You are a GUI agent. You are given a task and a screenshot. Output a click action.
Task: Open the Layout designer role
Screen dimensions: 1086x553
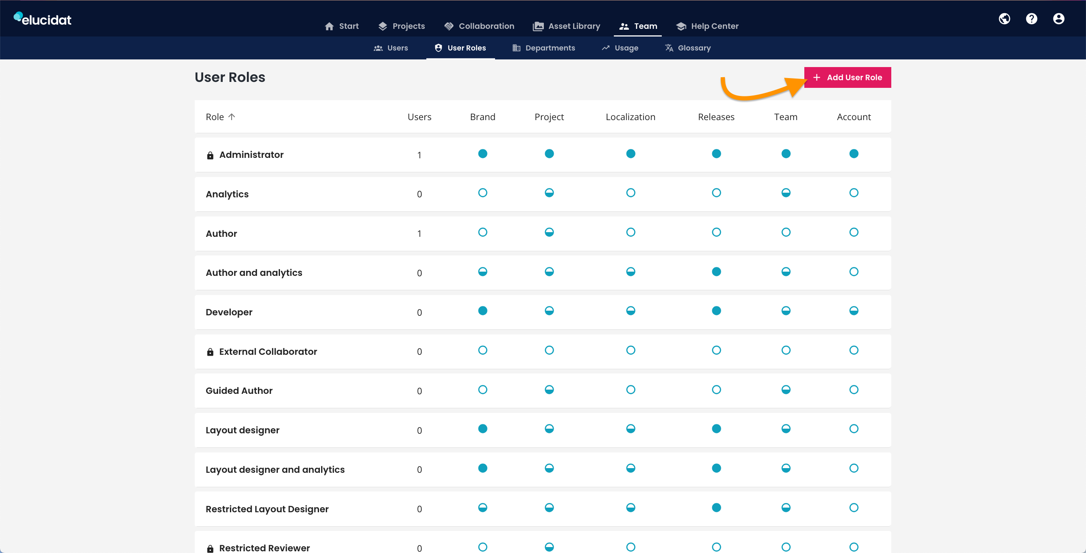coord(242,430)
